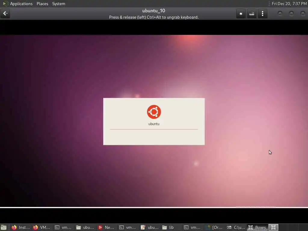This screenshot has height=231, width=308.
Task: Open the Applications menu
Action: click(21, 4)
